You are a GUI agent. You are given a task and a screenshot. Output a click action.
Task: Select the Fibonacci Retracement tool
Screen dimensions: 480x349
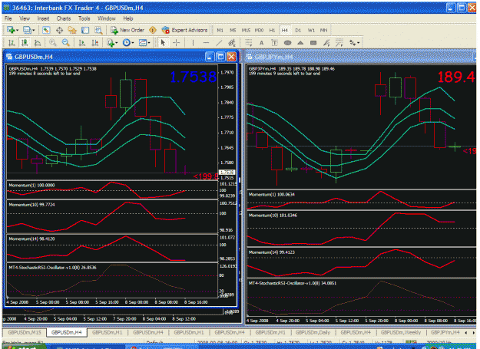tap(248, 42)
